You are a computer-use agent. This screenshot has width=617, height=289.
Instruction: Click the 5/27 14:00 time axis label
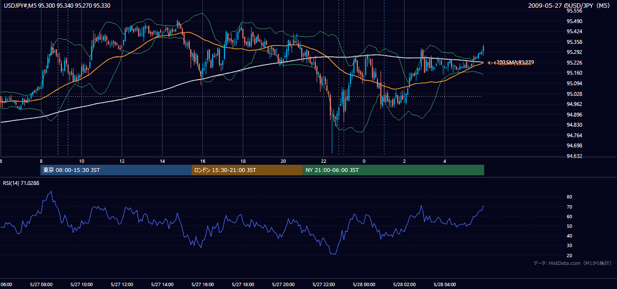(162, 285)
